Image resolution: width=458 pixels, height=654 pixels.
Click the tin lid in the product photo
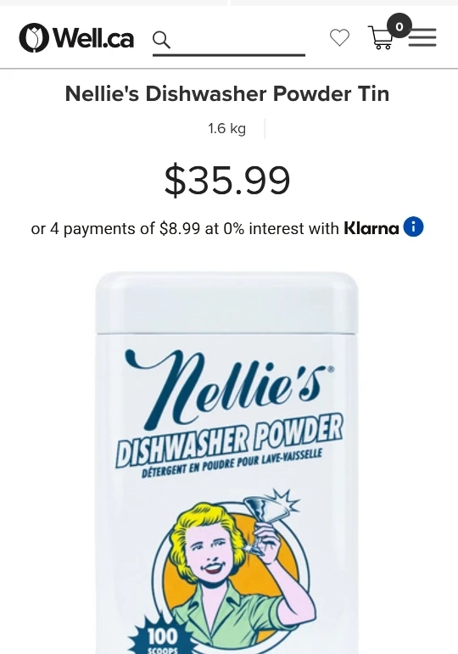point(227,303)
